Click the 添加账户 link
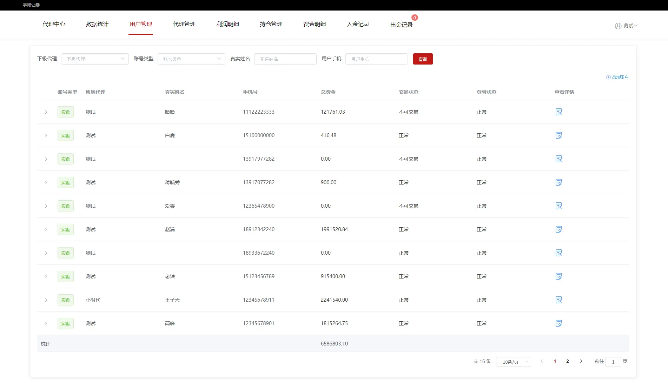The height and width of the screenshot is (383, 668). [x=617, y=77]
